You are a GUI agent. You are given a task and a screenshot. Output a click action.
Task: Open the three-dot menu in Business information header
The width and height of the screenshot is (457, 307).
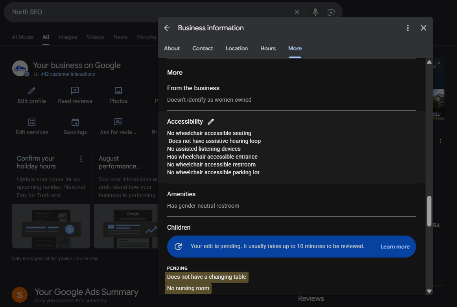(408, 28)
